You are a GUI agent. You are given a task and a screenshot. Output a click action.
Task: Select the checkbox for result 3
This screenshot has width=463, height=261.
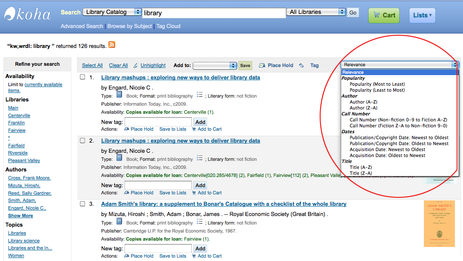(x=82, y=204)
